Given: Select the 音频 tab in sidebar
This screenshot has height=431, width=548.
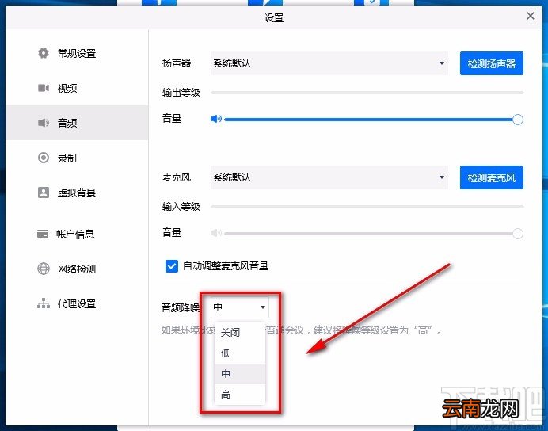Looking at the screenshot, I should [77, 123].
